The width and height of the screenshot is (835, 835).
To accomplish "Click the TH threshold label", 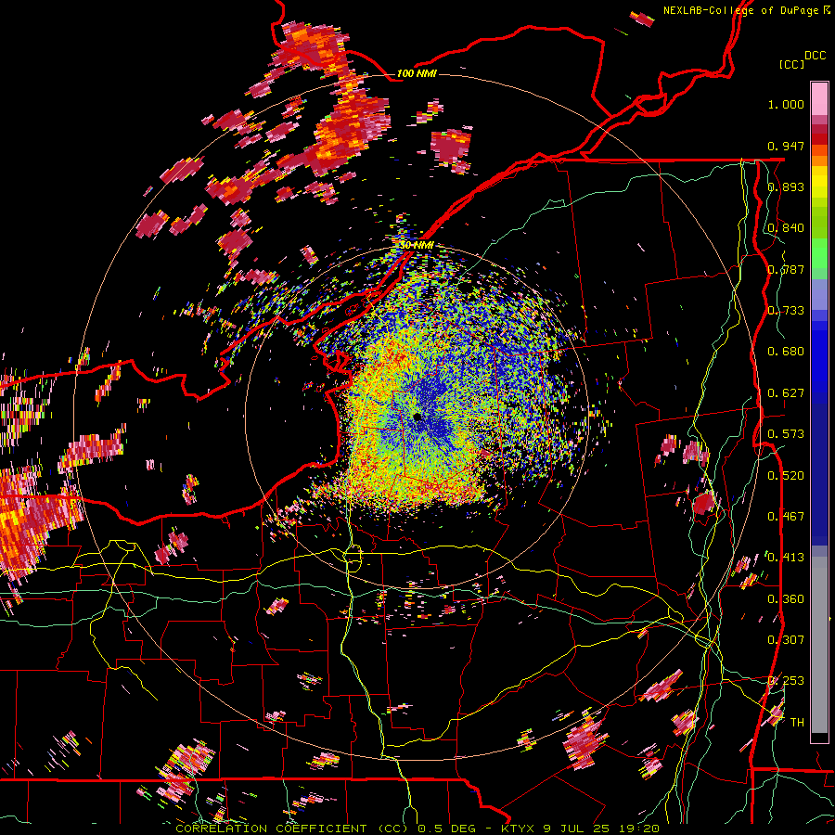I will point(797,722).
